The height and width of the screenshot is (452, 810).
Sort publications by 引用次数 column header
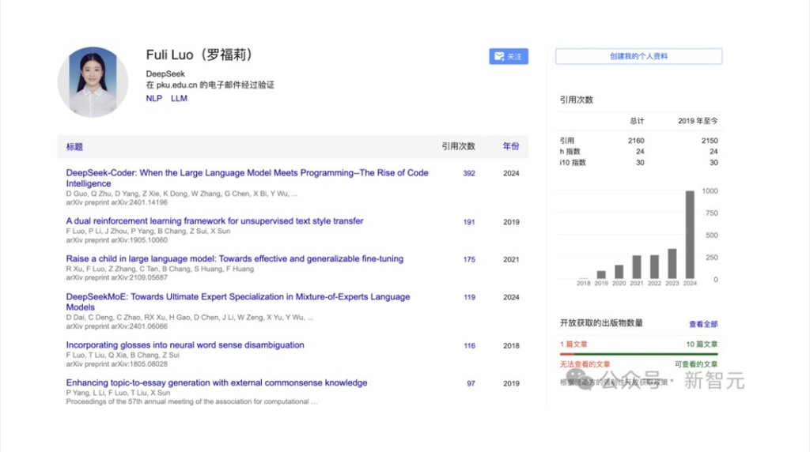point(458,147)
